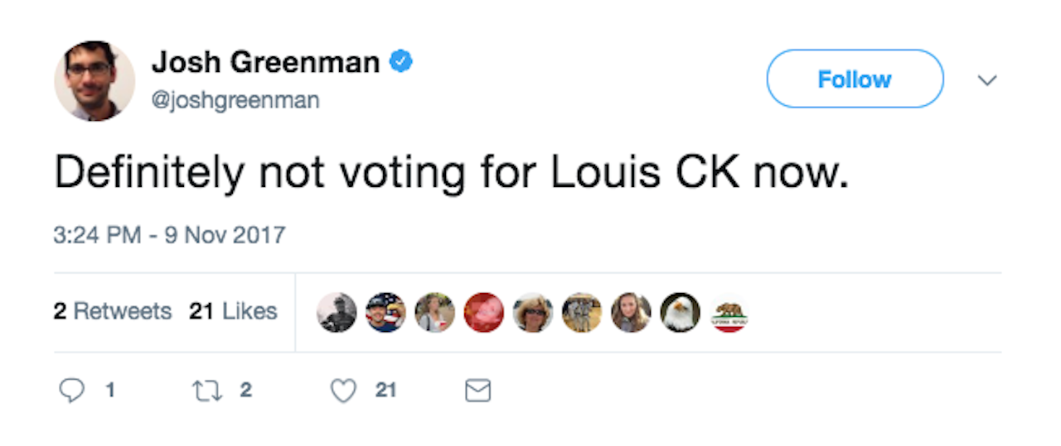Open the bald eagle liker avatar
Image resolution: width=1061 pixels, height=446 pixels.
pyautogui.click(x=681, y=313)
